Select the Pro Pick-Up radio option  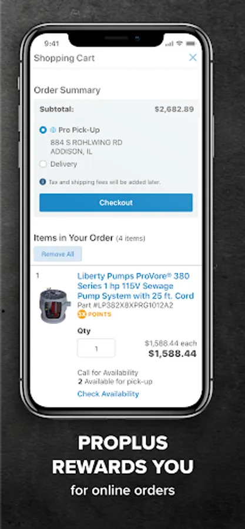click(x=43, y=130)
